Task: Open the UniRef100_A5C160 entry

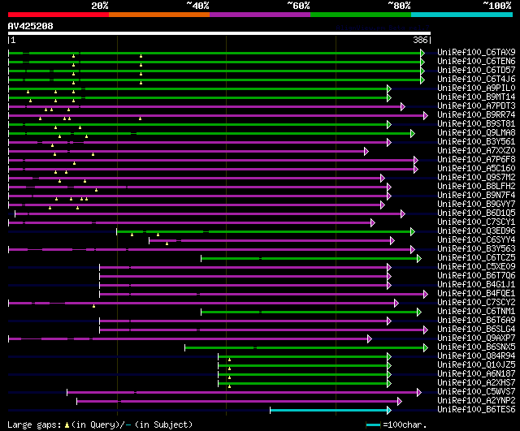Action: 476,169
